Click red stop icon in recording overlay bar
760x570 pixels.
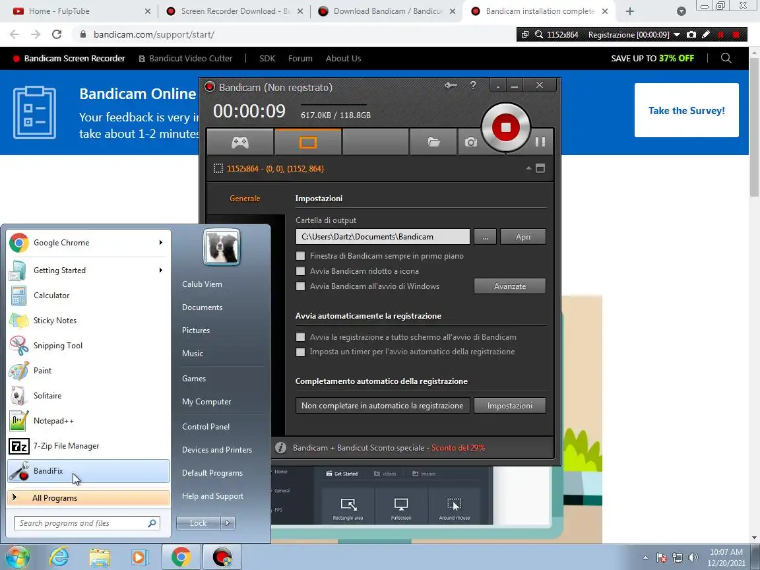[x=736, y=34]
